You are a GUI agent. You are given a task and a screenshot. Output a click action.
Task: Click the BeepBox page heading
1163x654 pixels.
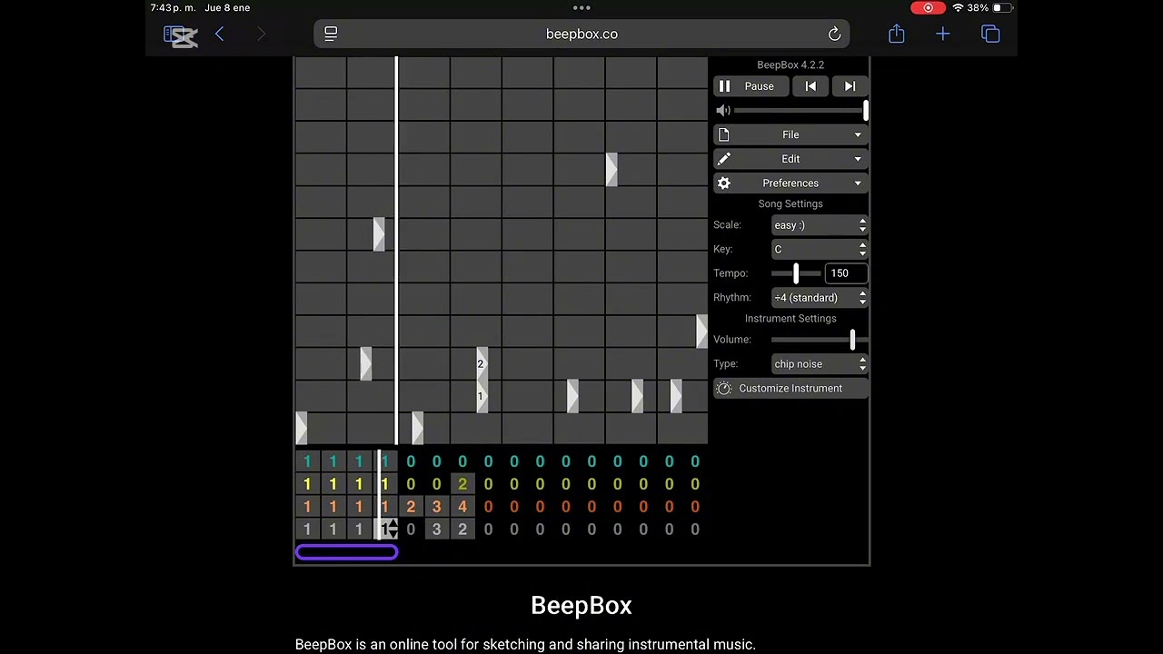[x=581, y=606]
